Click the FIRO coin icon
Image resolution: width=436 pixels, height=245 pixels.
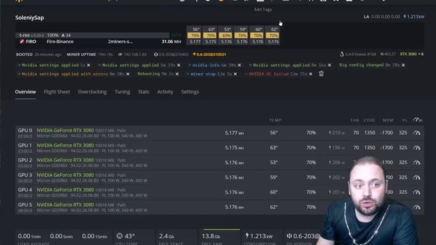click(22, 42)
